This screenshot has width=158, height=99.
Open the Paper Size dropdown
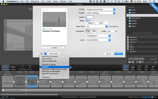tap(97, 26)
